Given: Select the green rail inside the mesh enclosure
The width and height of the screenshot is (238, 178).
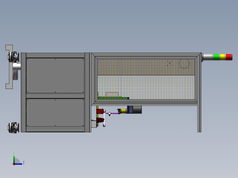Looking at the screenshot, I should [x=113, y=98].
